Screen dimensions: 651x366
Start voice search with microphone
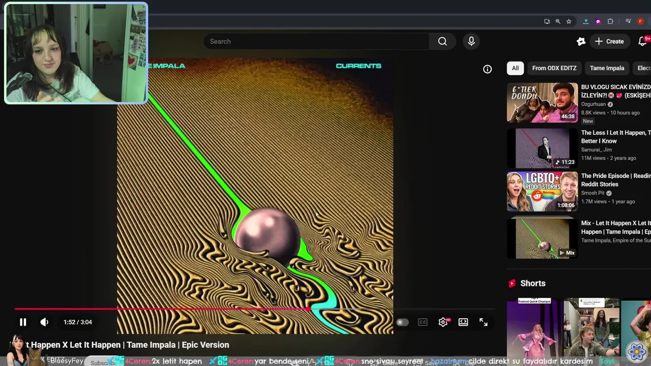tap(471, 41)
